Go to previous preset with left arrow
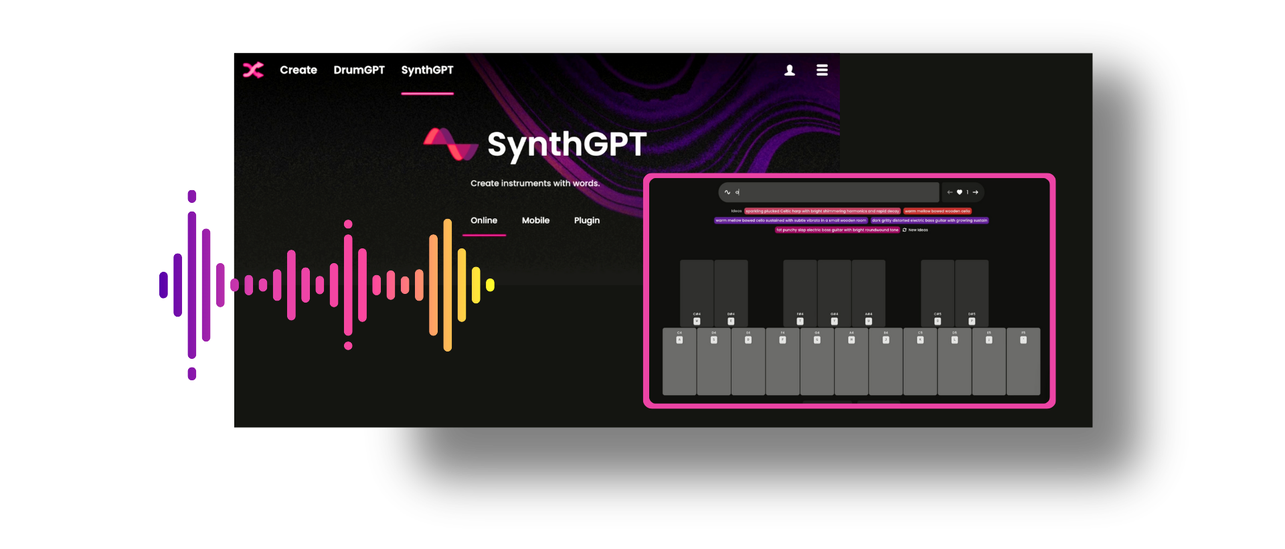This screenshot has height=549, width=1285. point(950,192)
